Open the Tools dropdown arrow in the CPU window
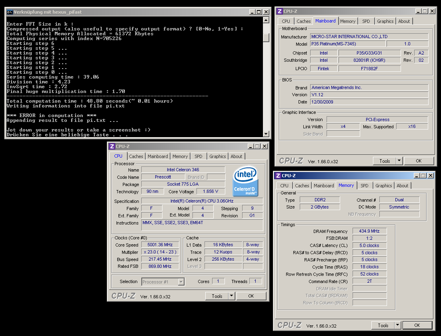The height and width of the screenshot is (336, 441). click(231, 296)
